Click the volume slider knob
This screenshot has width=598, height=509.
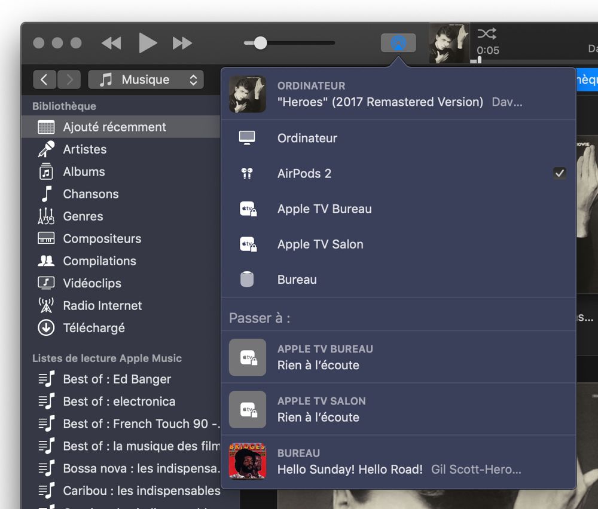[x=261, y=43]
